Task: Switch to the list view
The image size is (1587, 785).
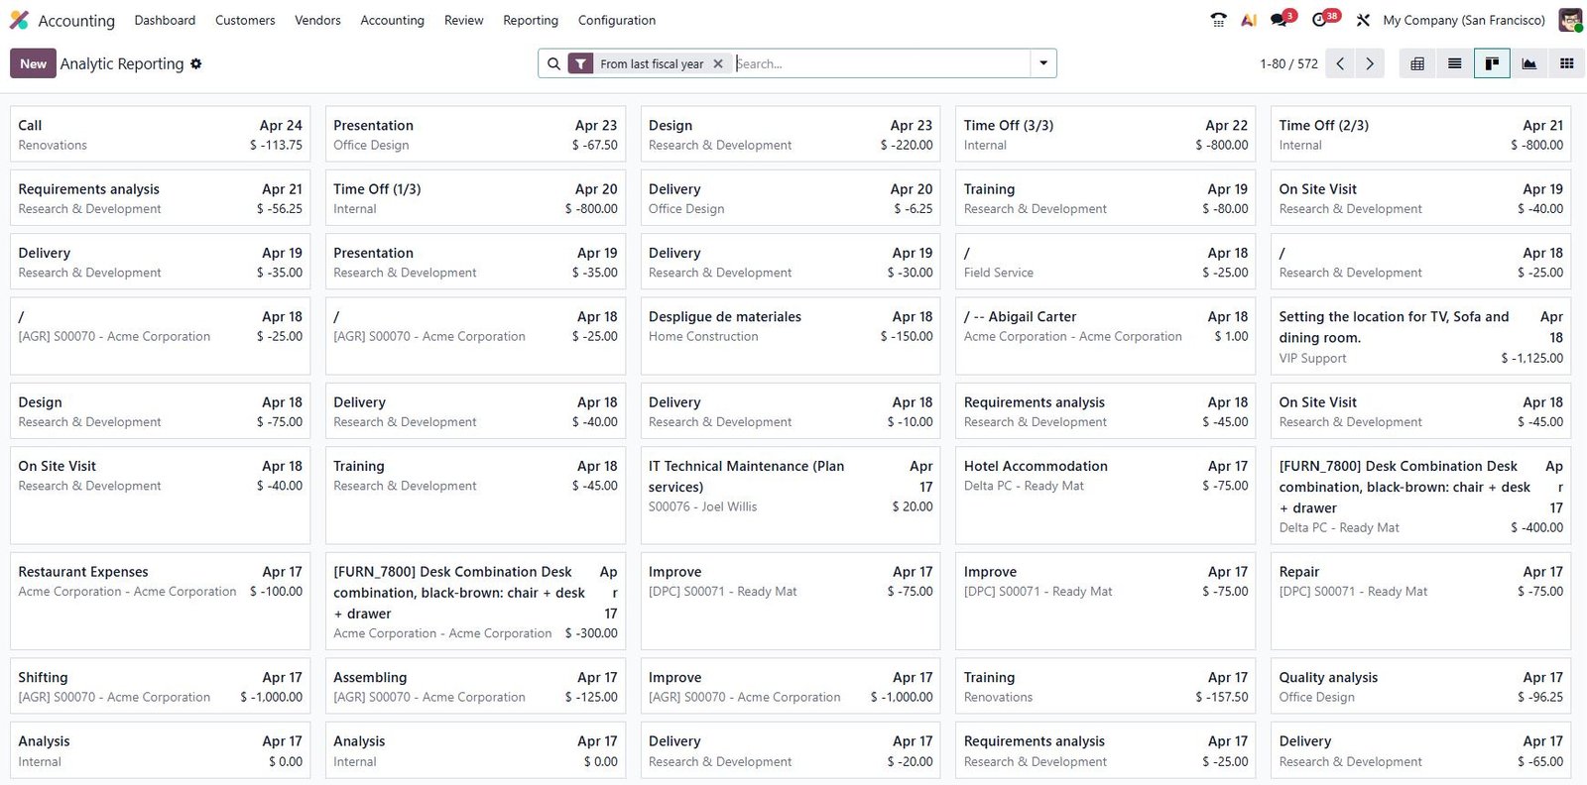Action: (1454, 63)
